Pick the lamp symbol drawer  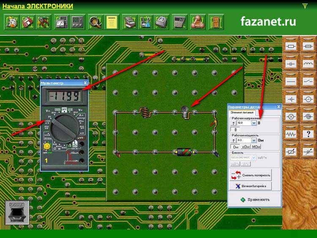coord(291,116)
